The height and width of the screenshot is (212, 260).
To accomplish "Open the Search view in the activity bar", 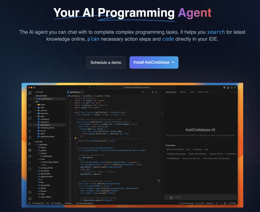I will coord(30,99).
